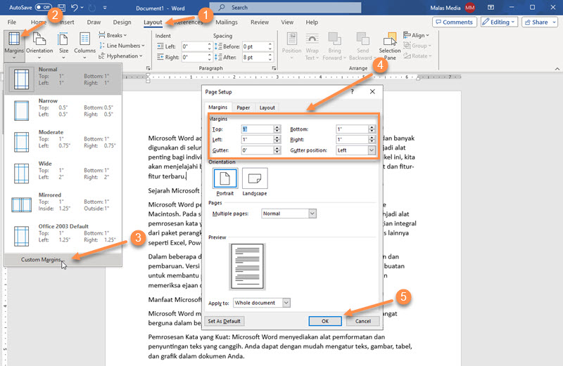Viewport: 563px width, 366px height.
Task: Click the Bottom margin field
Action: pyautogui.click(x=353, y=129)
